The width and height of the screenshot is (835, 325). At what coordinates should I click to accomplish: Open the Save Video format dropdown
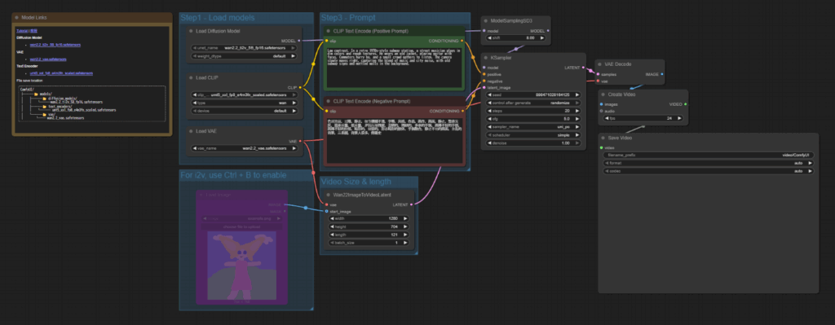click(x=709, y=163)
